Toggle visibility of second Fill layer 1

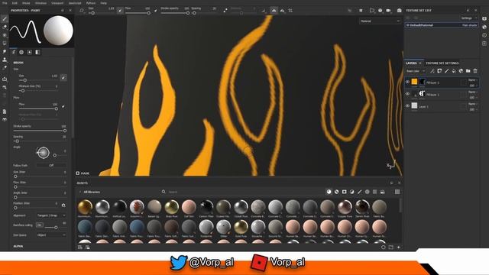point(407,94)
